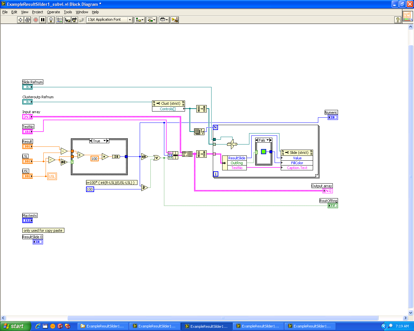Click the Value property on Slide node
The height and width of the screenshot is (331, 414).
(297, 158)
